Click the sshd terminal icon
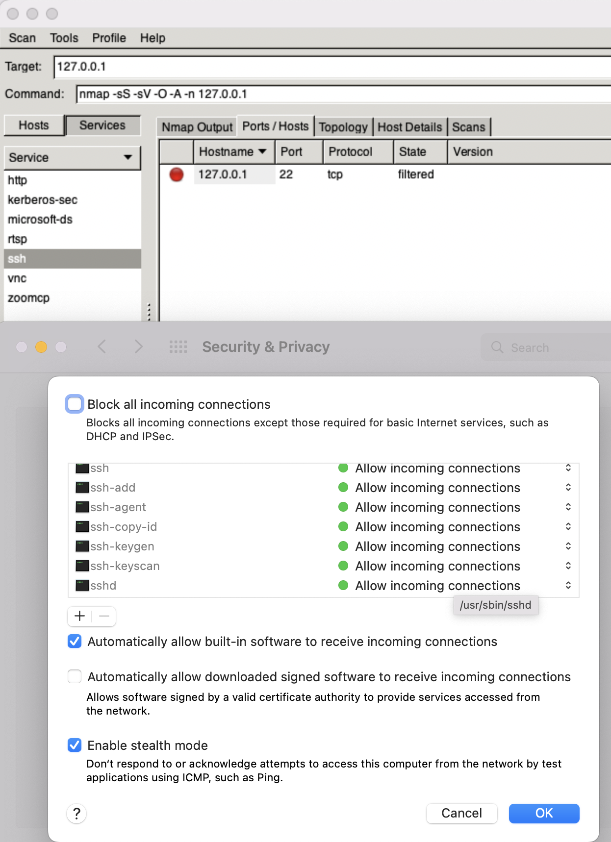The width and height of the screenshot is (611, 842). [x=82, y=586]
